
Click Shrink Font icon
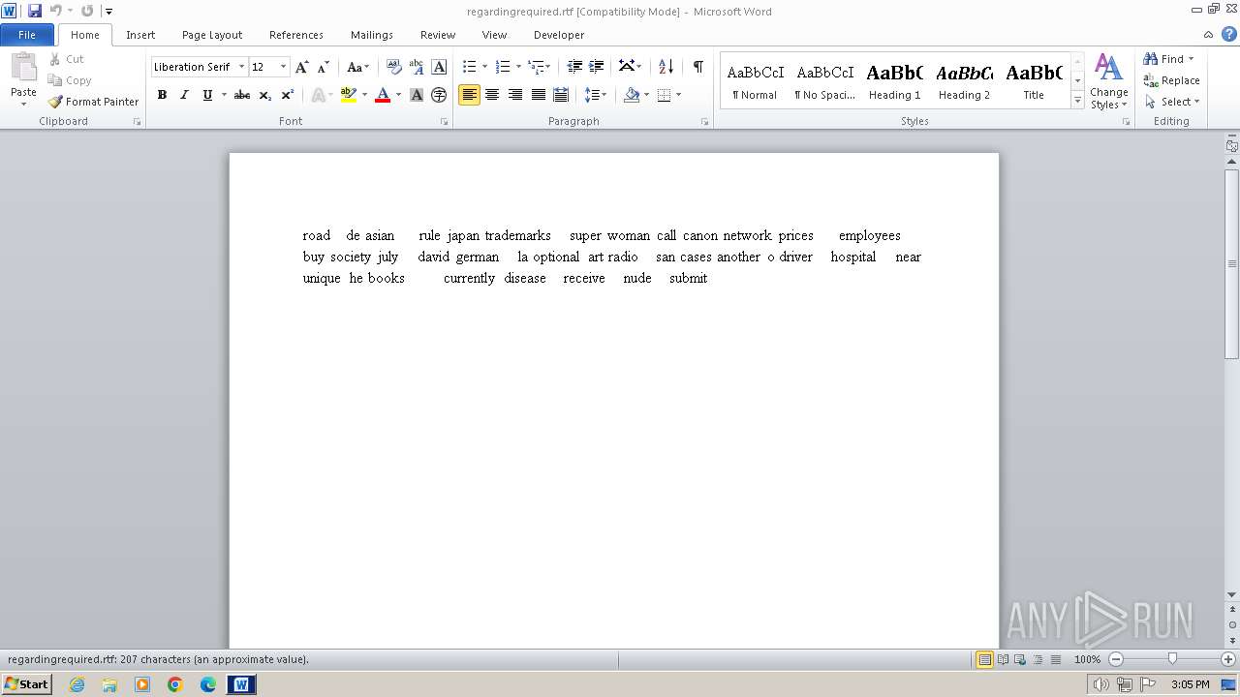click(324, 67)
